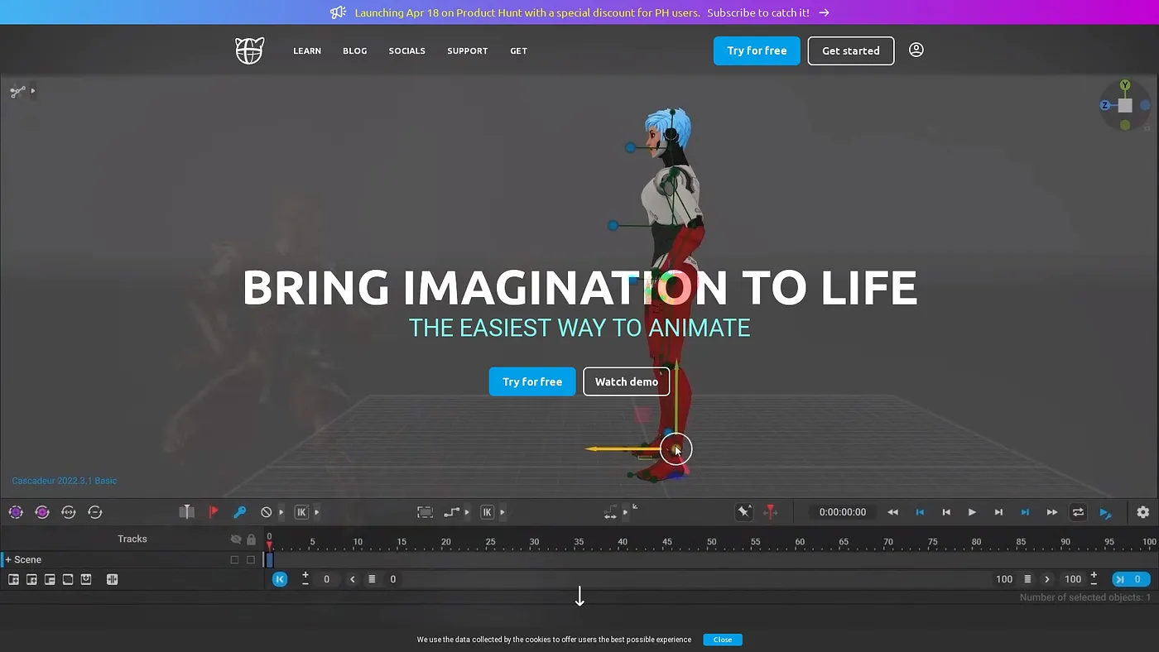Open the LEARN menu

point(307,51)
